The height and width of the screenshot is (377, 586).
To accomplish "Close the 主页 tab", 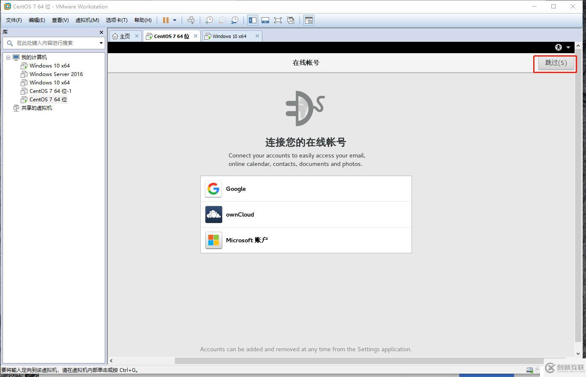I will [x=137, y=36].
